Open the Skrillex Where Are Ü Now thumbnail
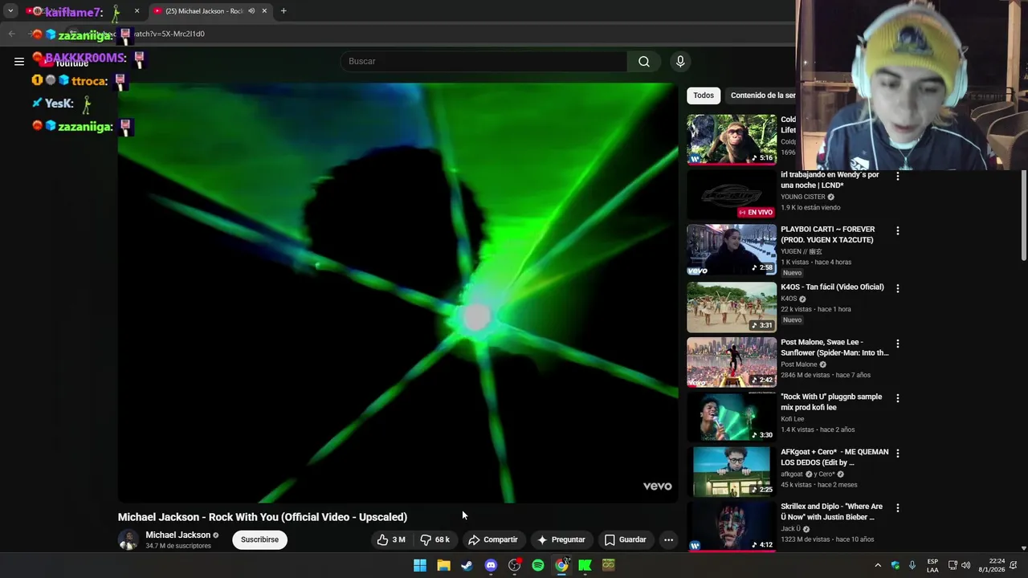 [x=732, y=526]
